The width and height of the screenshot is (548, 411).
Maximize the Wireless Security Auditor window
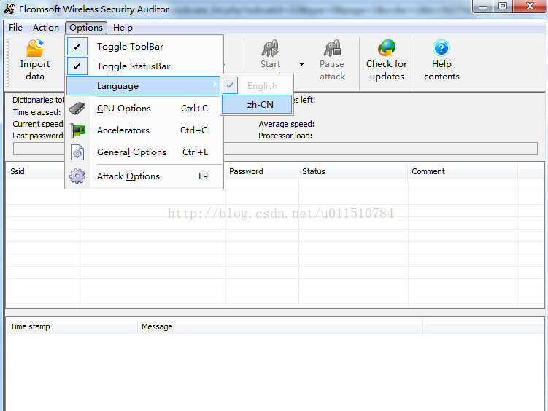coord(503,7)
